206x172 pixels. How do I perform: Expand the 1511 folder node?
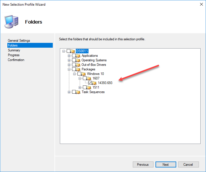[x=80, y=87]
